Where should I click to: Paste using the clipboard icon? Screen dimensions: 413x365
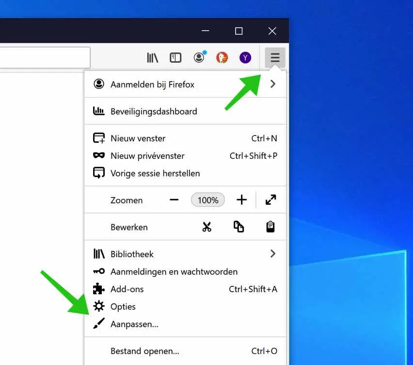pyautogui.click(x=270, y=227)
